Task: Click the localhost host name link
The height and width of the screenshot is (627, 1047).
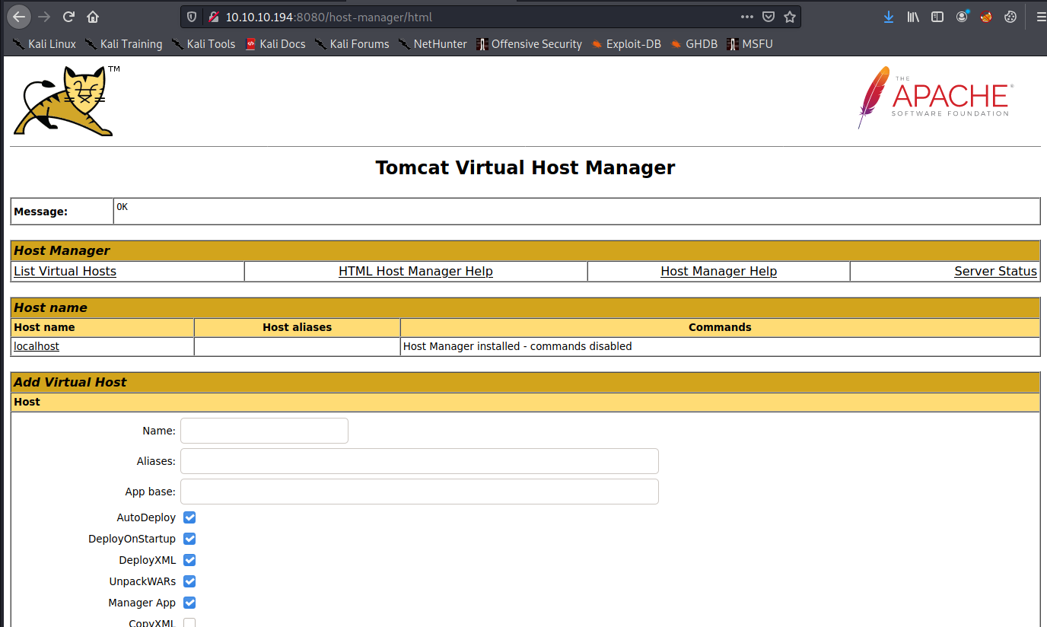Action: click(x=37, y=346)
